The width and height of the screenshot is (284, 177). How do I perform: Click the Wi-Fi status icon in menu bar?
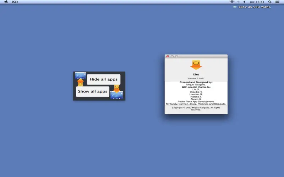coord(232,2)
